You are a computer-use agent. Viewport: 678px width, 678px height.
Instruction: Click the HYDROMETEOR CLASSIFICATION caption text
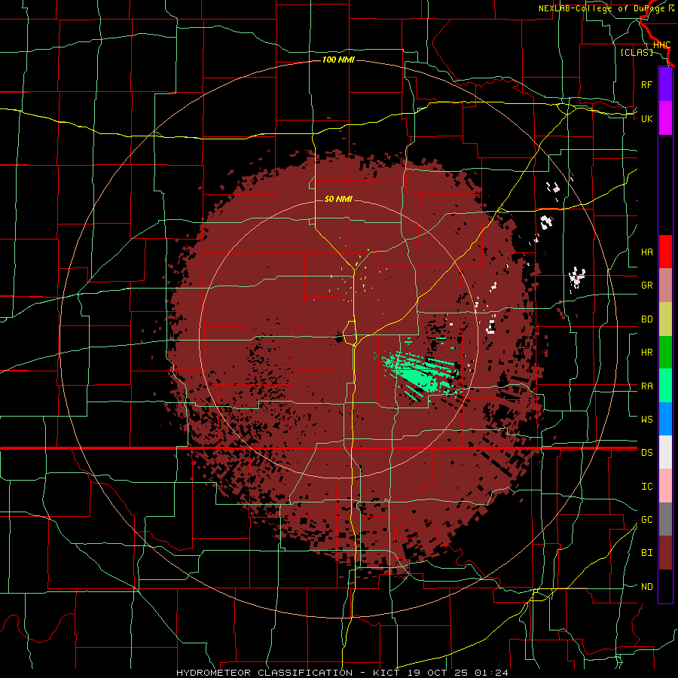[x=264, y=673]
